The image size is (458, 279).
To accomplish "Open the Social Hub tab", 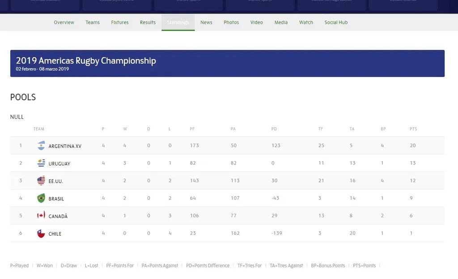I will tap(336, 22).
